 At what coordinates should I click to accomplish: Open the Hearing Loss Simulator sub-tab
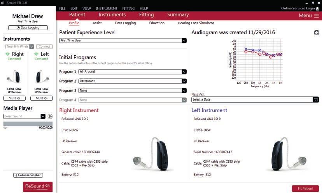196,23
